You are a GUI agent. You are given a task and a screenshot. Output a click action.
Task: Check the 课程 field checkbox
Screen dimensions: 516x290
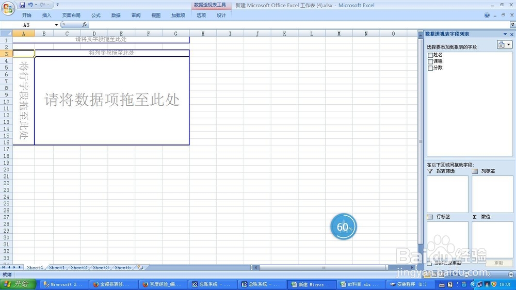point(430,61)
